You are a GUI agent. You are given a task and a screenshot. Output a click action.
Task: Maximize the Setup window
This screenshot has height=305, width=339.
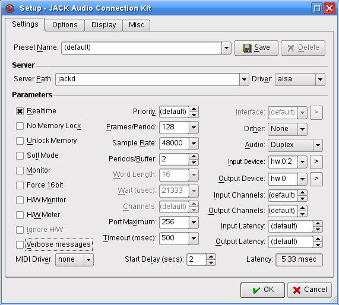pos(317,9)
